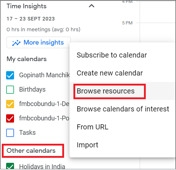Collapse the Time Insights section chevron
Image resolution: width=176 pixels, height=170 pixels.
[91, 6]
